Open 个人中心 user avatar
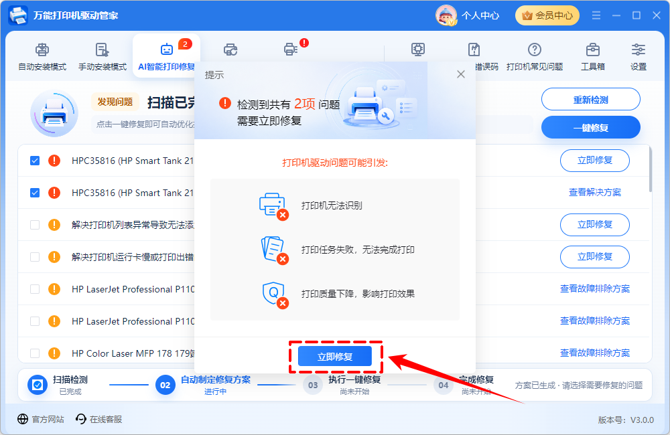Screen dimensions: 670x435 click(446, 16)
